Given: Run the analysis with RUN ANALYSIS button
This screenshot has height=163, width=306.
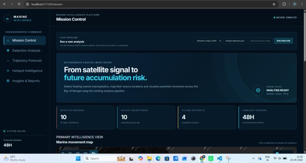Looking at the screenshot, I should click(283, 41).
